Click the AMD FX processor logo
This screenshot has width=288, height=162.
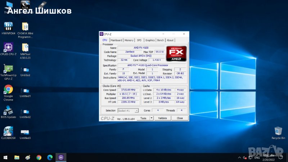pos(176,54)
